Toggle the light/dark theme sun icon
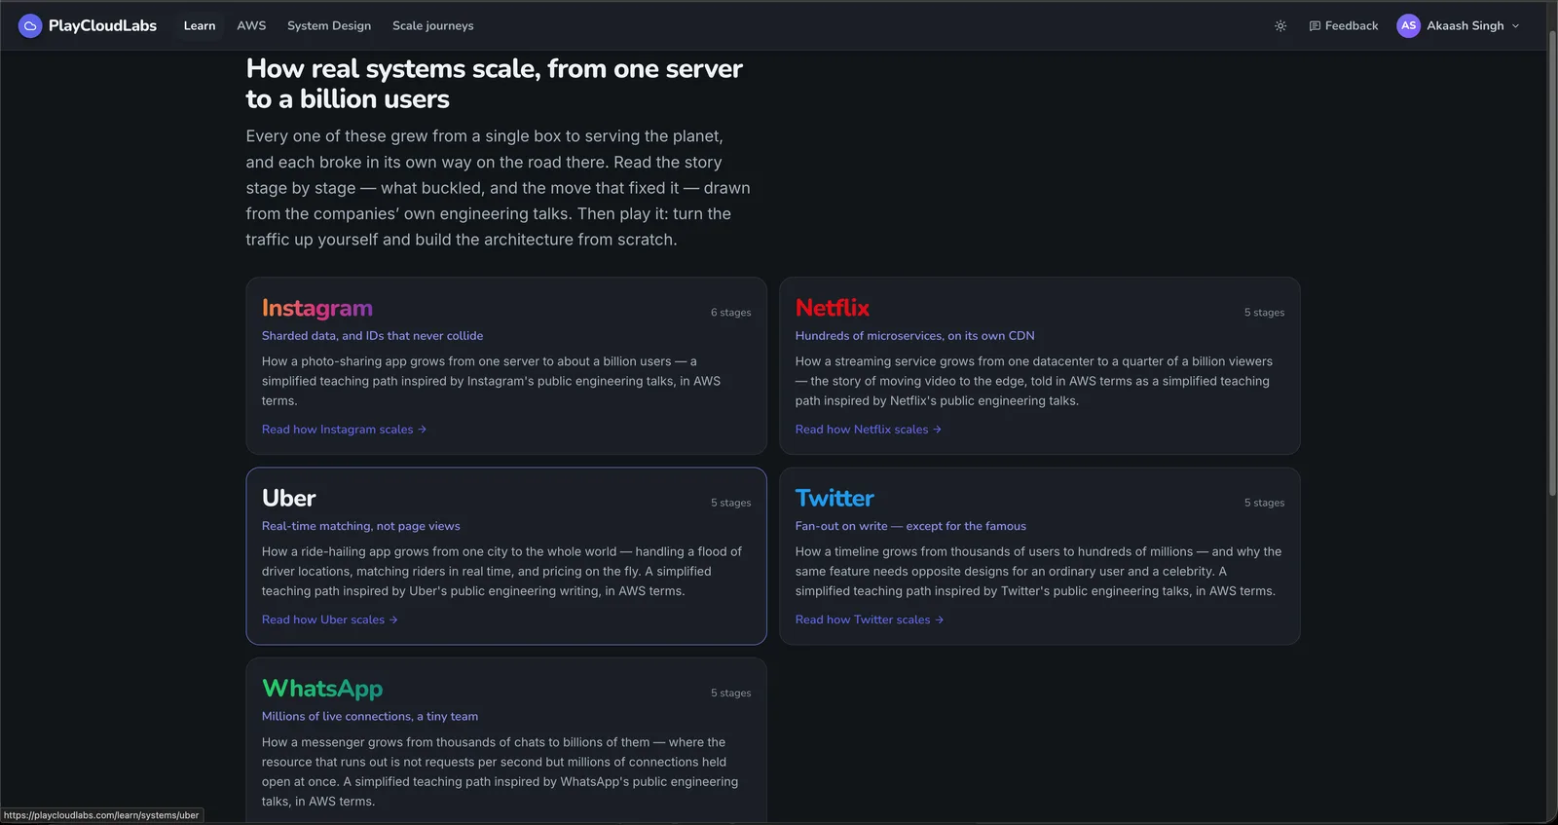The width and height of the screenshot is (1558, 825). tap(1280, 26)
